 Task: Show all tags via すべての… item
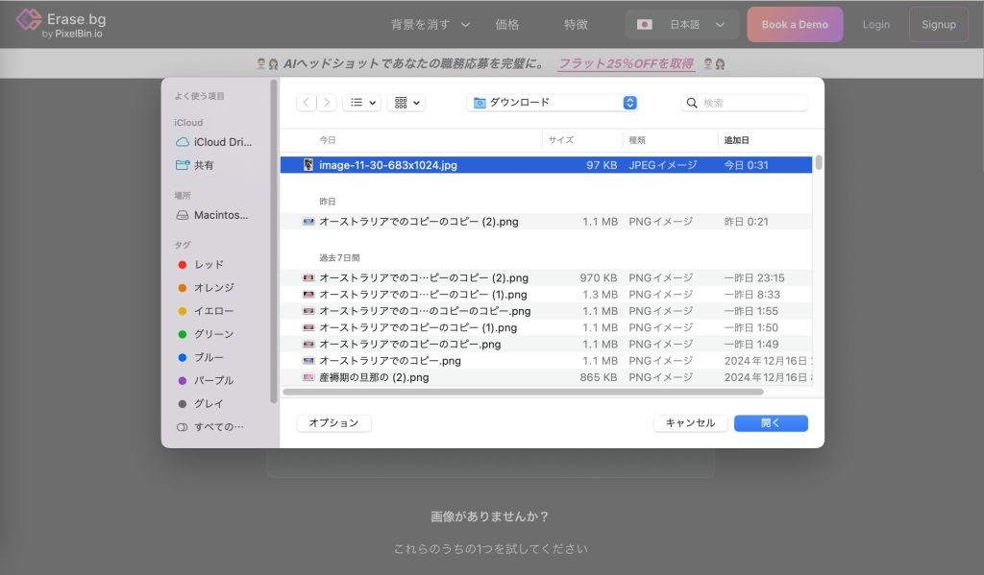218,426
